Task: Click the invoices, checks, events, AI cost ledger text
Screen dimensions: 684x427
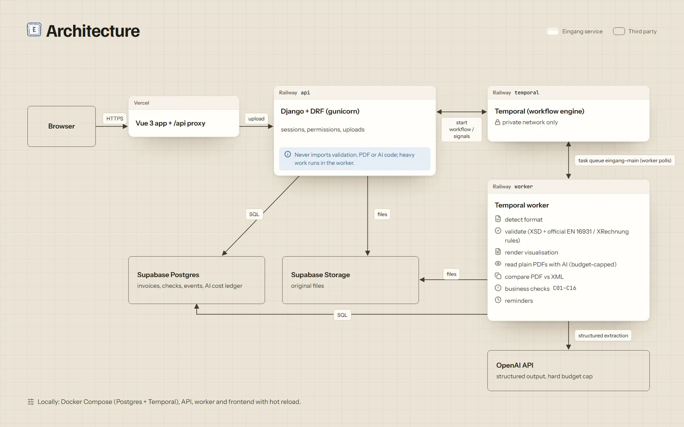Action: pyautogui.click(x=190, y=286)
